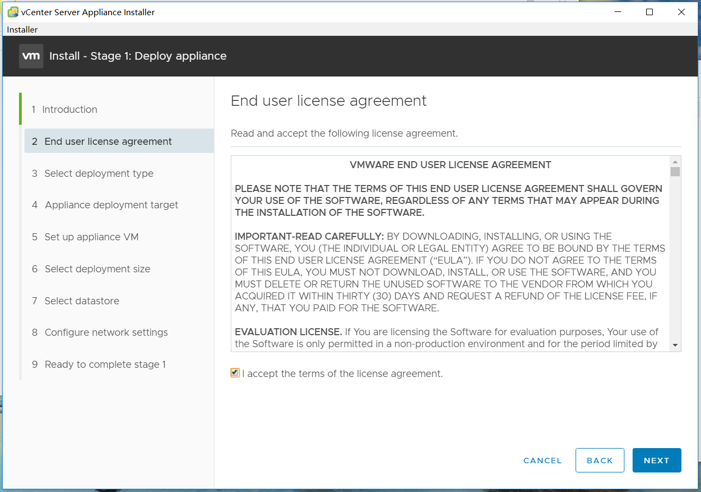The image size is (701, 492).
Task: Uncheck the accept license terms checkbox
Action: click(235, 373)
